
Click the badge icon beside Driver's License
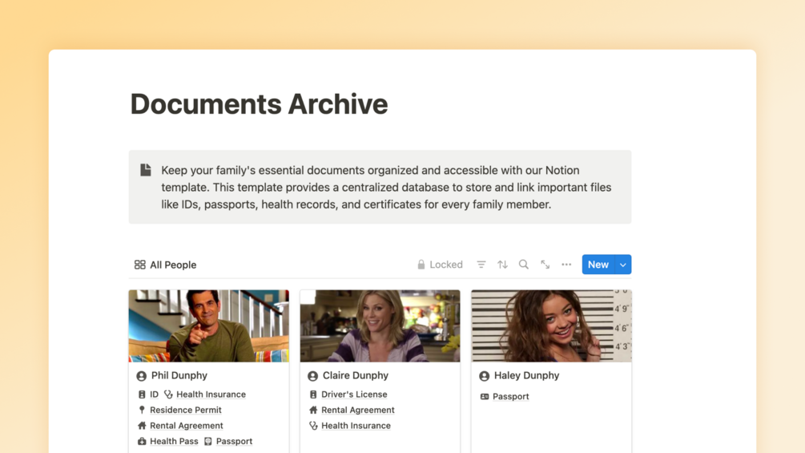(x=313, y=394)
